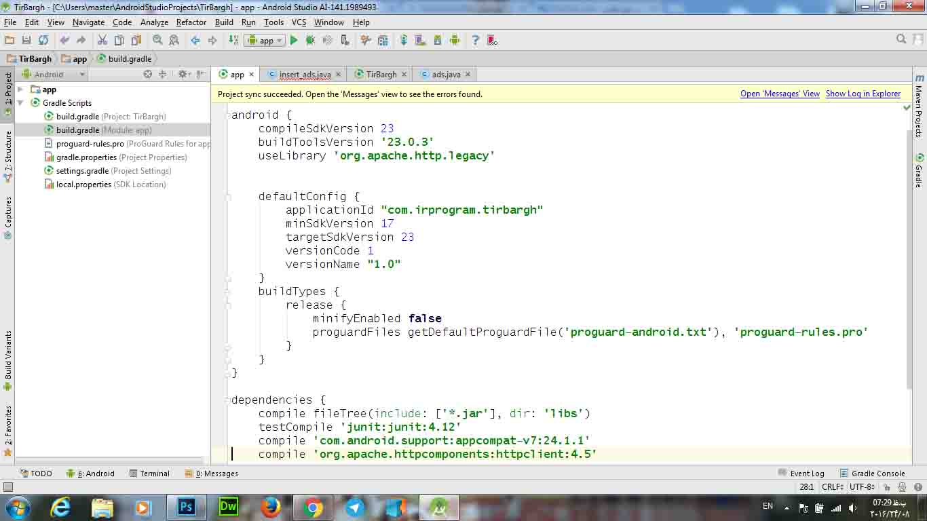Switch to insert_ads.java editor tab
The height and width of the screenshot is (521, 927).
click(x=305, y=75)
